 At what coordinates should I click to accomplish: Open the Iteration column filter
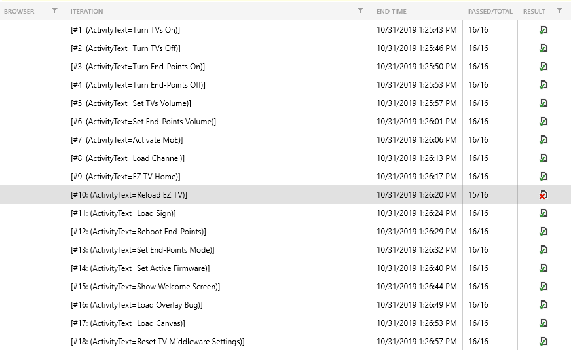pyautogui.click(x=360, y=11)
